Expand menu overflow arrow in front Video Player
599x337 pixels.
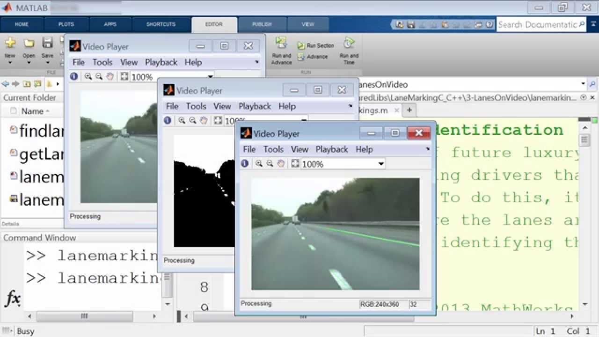pos(428,149)
